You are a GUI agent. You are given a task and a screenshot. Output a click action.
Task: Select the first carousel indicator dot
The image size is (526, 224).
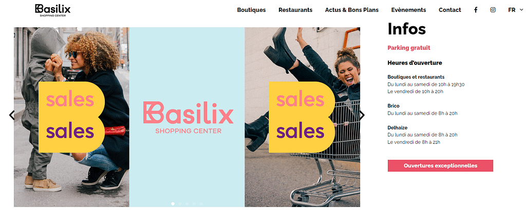tap(173, 203)
